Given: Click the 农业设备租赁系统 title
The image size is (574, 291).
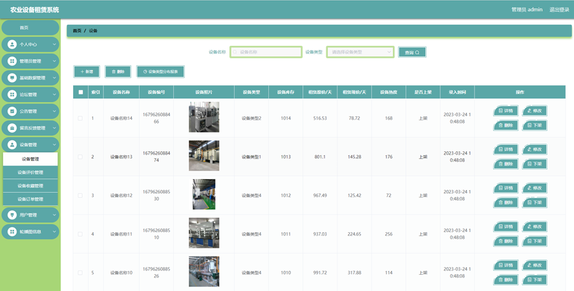Looking at the screenshot, I should [x=35, y=10].
